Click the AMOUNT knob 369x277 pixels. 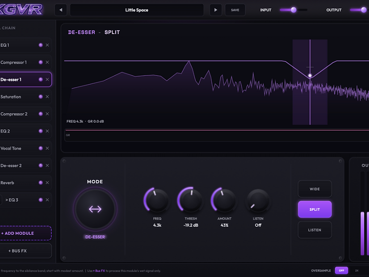pyautogui.click(x=224, y=201)
